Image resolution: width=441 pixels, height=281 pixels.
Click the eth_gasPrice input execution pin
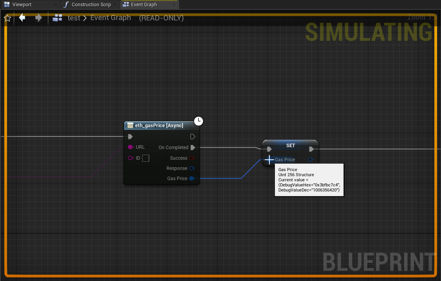tap(130, 137)
